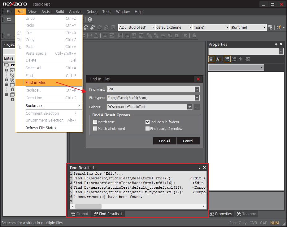Image resolution: width=287 pixels, height=227 pixels.
Task: Select Refresh File Status menu entry
Action: click(41, 128)
